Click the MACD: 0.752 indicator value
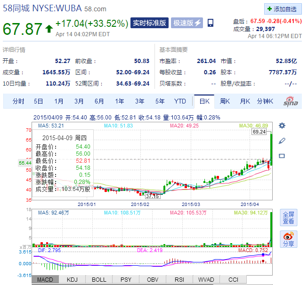This screenshot has width=308, height=285. [253, 250]
